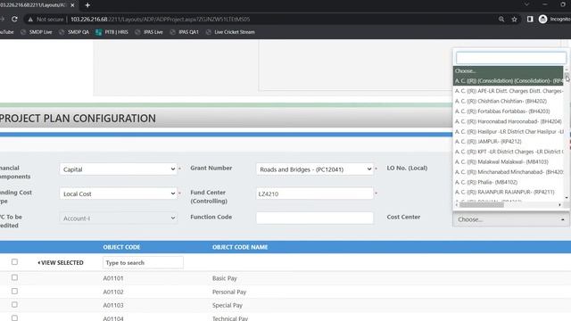Click the VIEW SELECTED toggle

(x=61, y=263)
